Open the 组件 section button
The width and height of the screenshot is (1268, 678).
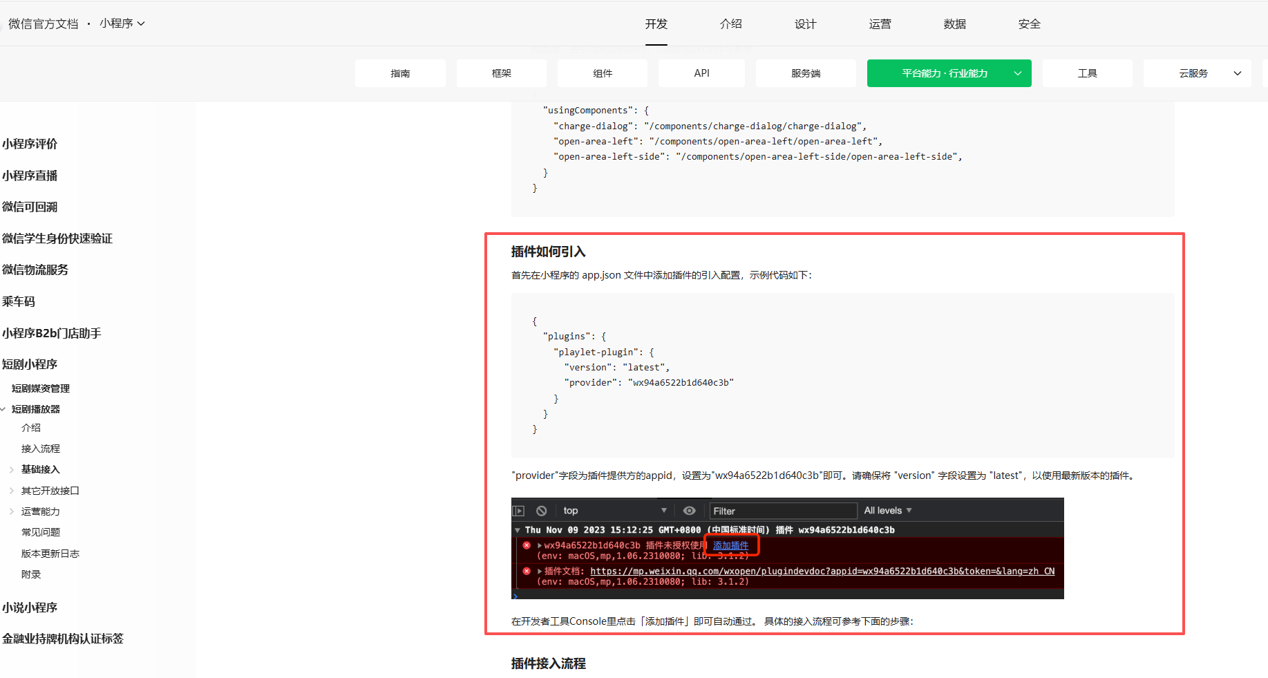coord(603,73)
